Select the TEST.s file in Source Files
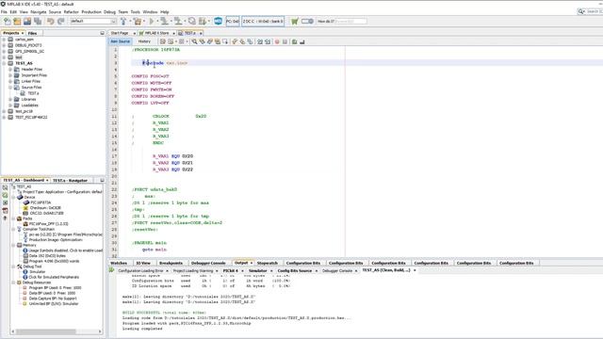This screenshot has width=603, height=339. (x=33, y=93)
